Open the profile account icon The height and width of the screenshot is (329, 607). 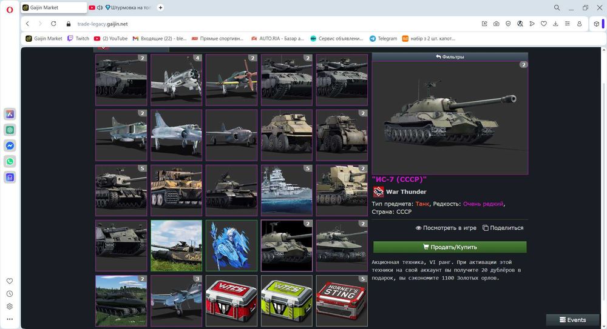coord(580,24)
